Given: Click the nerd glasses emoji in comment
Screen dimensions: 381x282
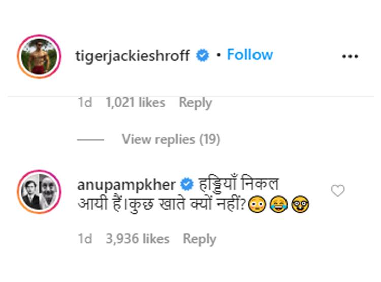Looking at the screenshot, I should (x=300, y=204).
